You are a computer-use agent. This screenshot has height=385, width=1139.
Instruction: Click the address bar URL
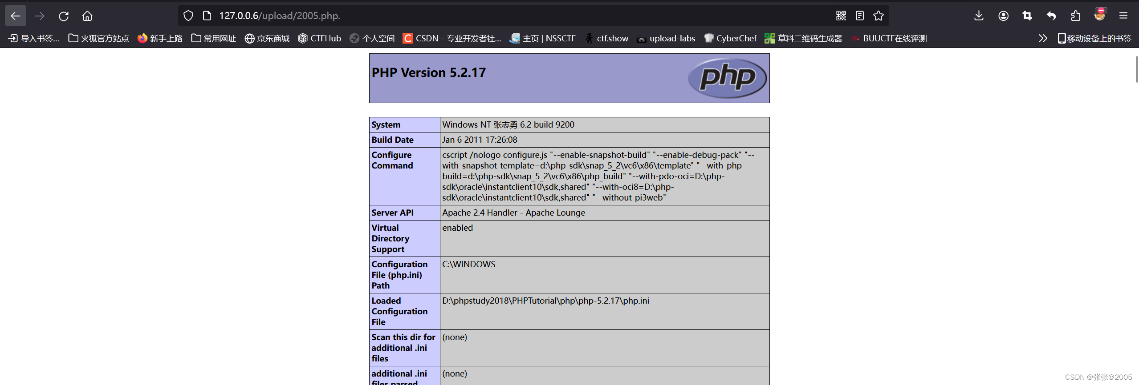280,16
